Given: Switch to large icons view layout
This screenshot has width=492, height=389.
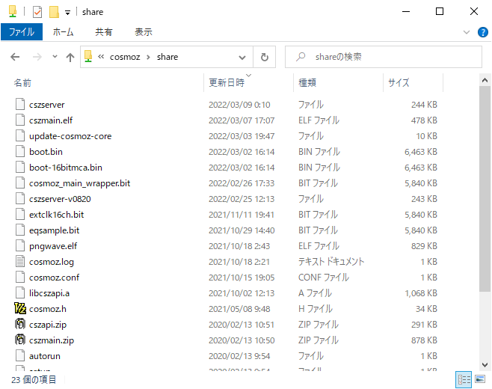Looking at the screenshot, I should 479,380.
